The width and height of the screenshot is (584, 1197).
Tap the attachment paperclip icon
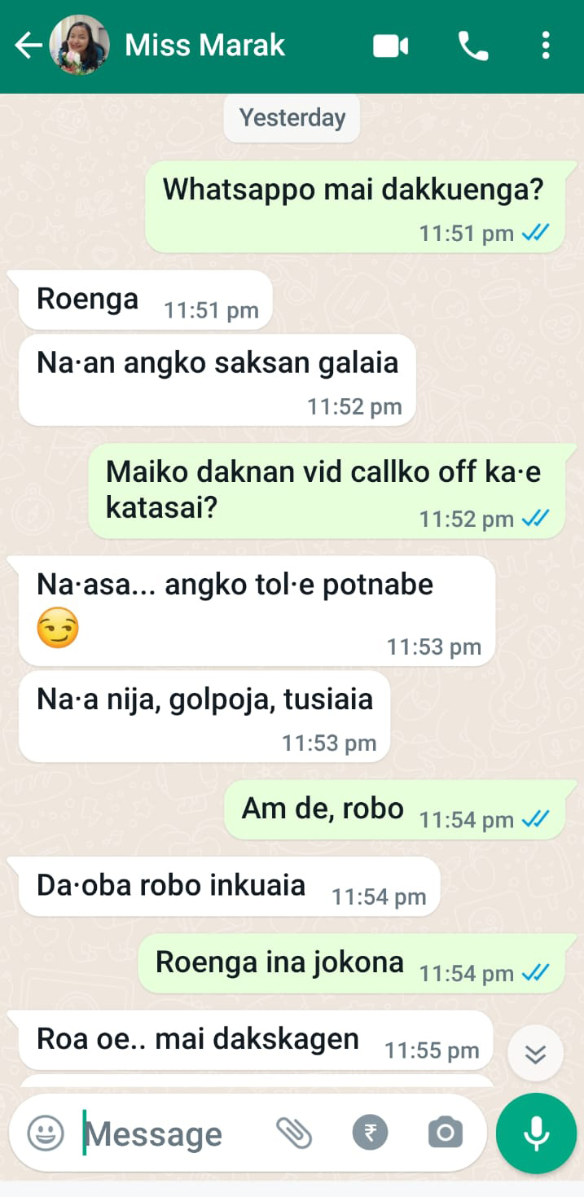tap(294, 1133)
